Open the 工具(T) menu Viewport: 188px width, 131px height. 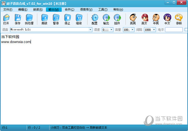(103, 10)
